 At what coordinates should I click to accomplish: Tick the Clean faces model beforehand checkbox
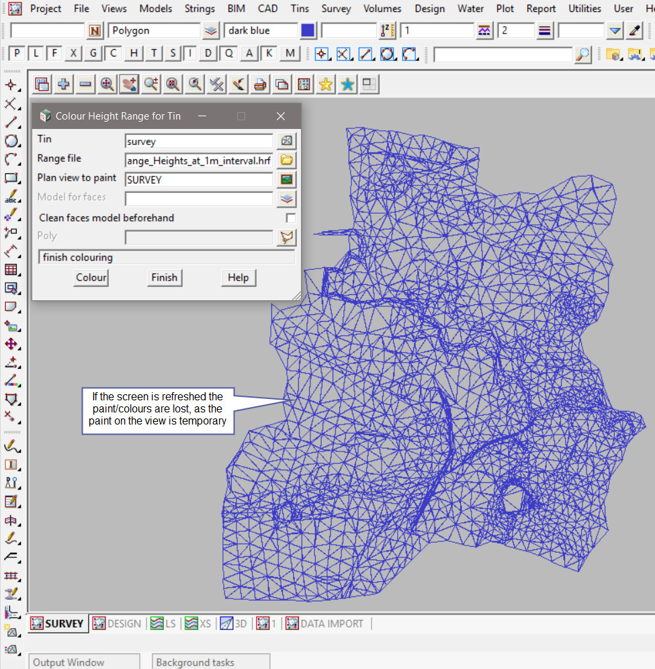pyautogui.click(x=290, y=218)
